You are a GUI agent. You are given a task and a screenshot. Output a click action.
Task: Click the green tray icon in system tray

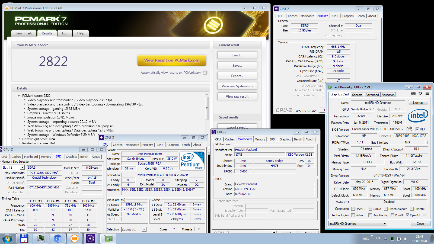click(x=392, y=239)
